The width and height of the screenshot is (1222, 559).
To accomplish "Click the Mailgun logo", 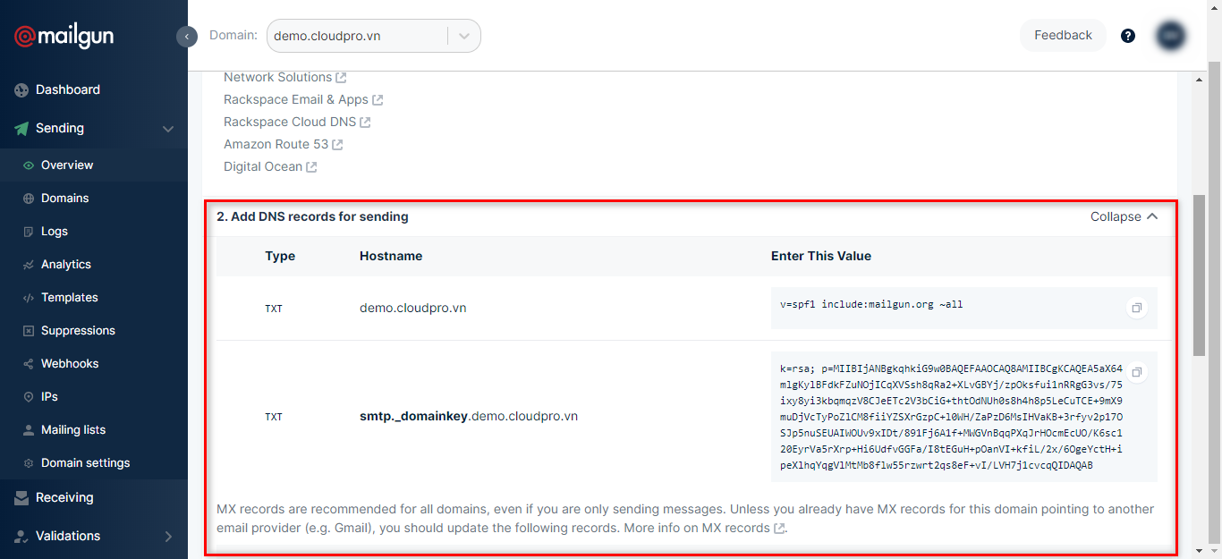I will coord(63,36).
